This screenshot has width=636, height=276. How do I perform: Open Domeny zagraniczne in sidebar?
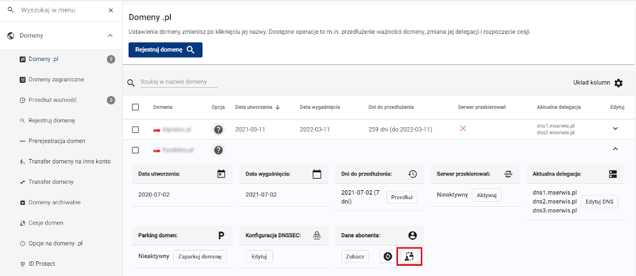click(x=56, y=79)
